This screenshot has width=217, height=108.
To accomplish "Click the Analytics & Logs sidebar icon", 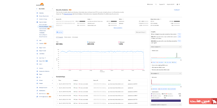I will (x=37, y=19).
